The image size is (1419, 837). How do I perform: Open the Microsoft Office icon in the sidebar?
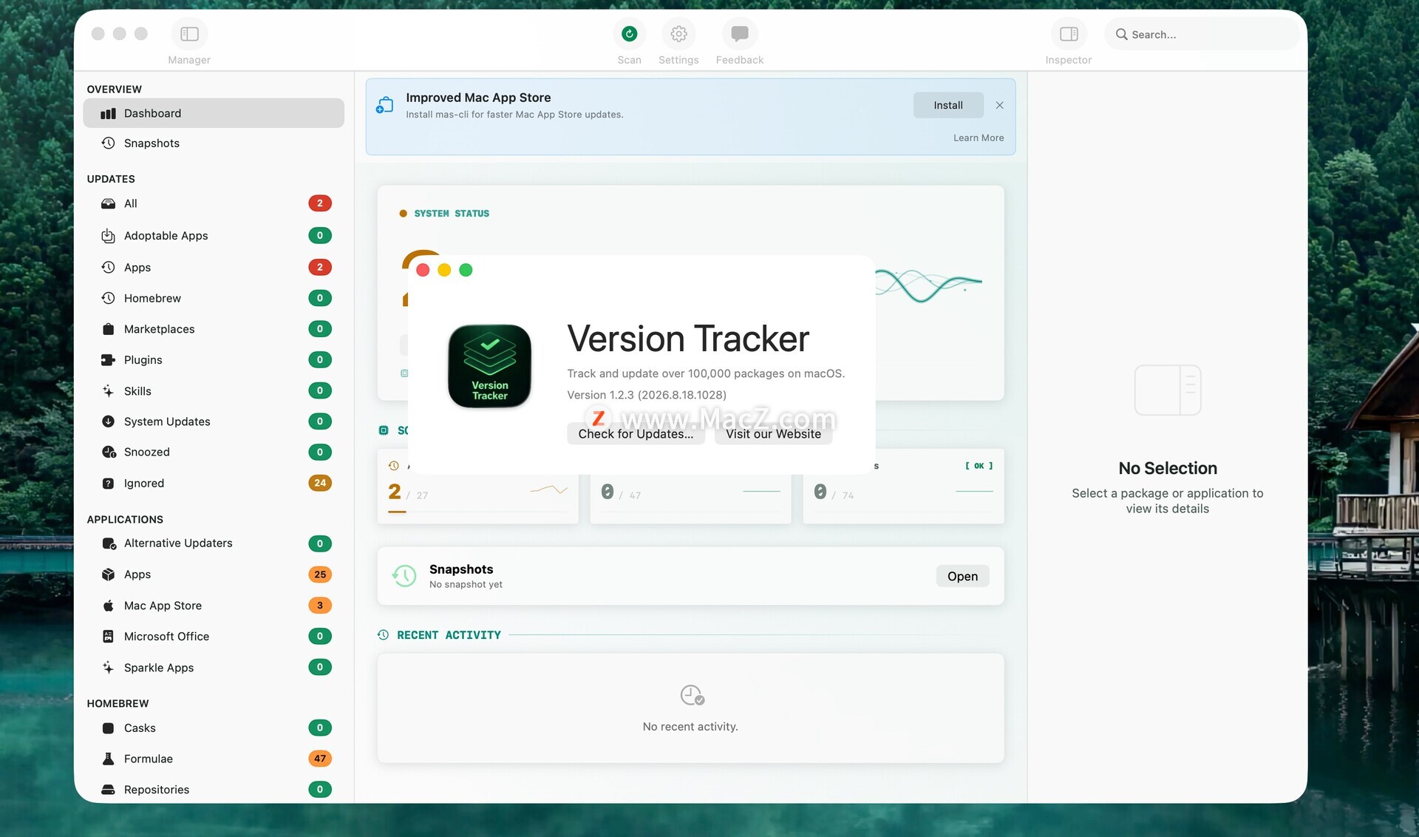pos(108,637)
